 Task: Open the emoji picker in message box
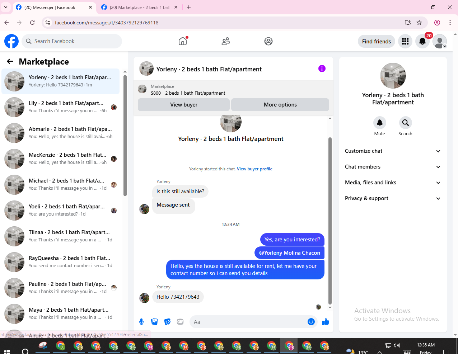pos(311,322)
